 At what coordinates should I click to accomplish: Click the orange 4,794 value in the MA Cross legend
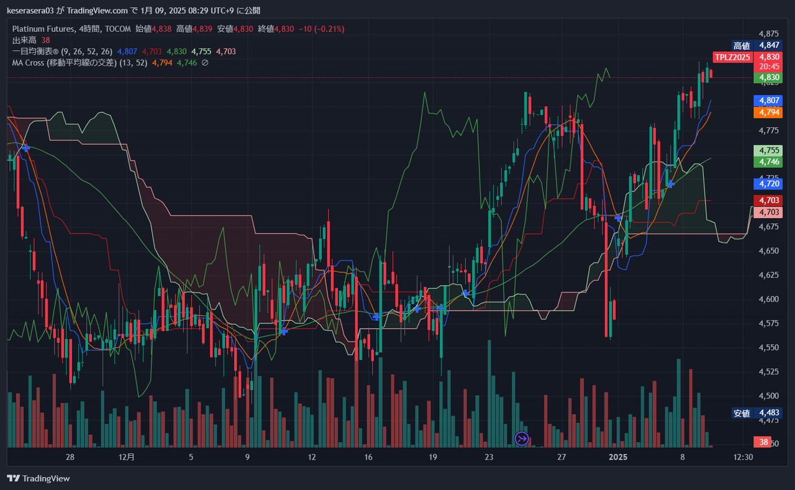[162, 63]
